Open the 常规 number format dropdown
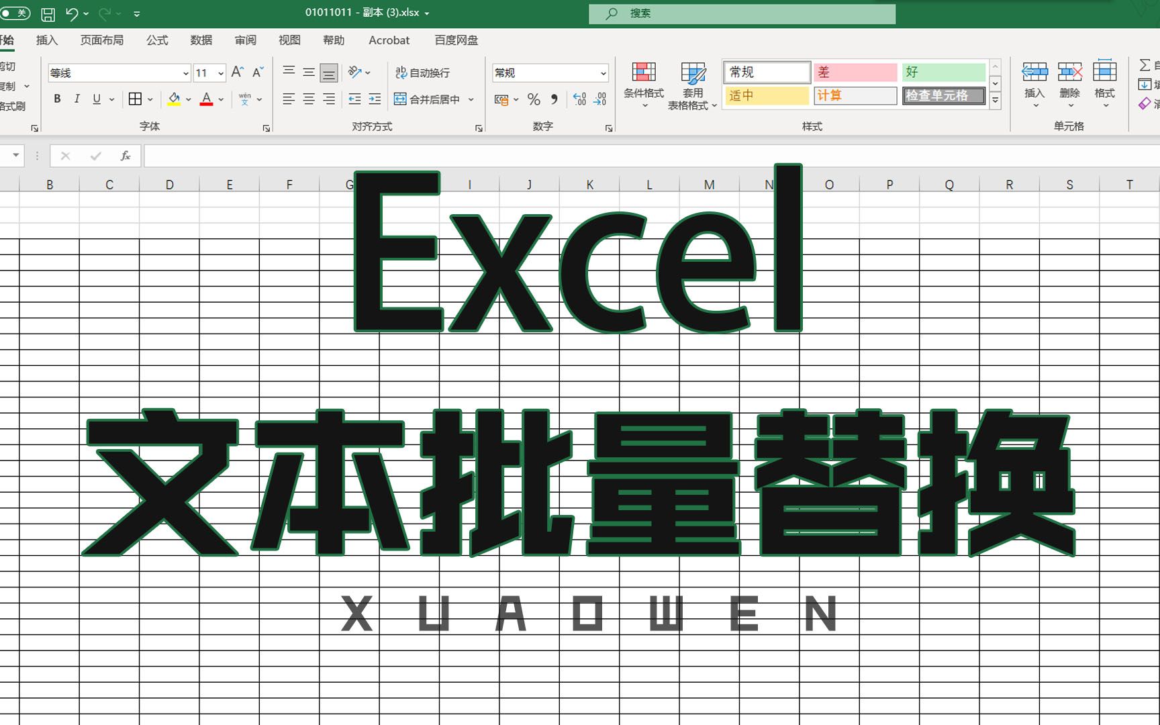 click(x=603, y=73)
